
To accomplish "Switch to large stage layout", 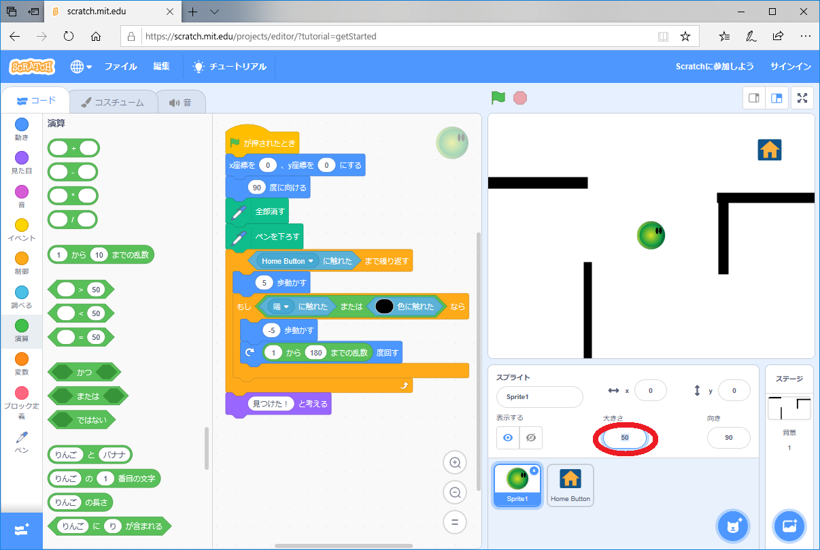I will (x=776, y=98).
